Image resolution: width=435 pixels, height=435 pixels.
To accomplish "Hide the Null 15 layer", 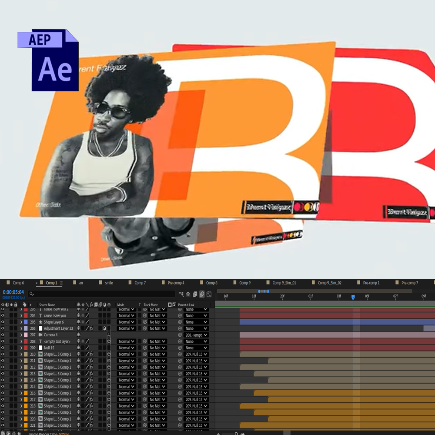I will click(3, 348).
